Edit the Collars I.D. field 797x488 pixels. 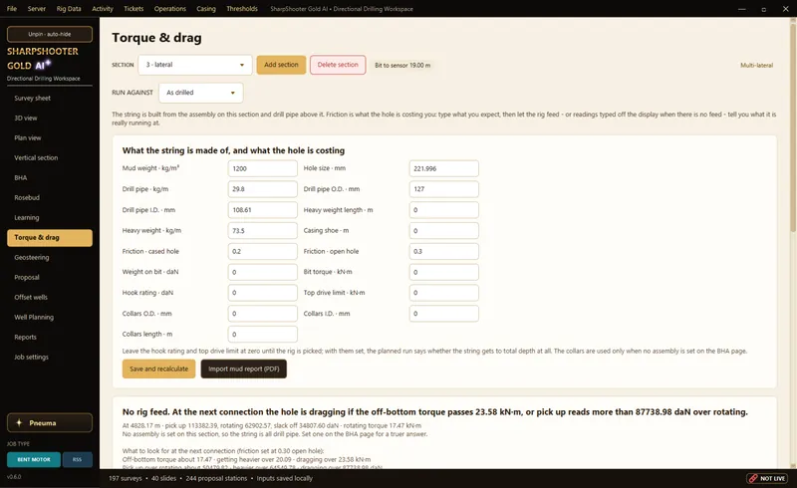443,314
